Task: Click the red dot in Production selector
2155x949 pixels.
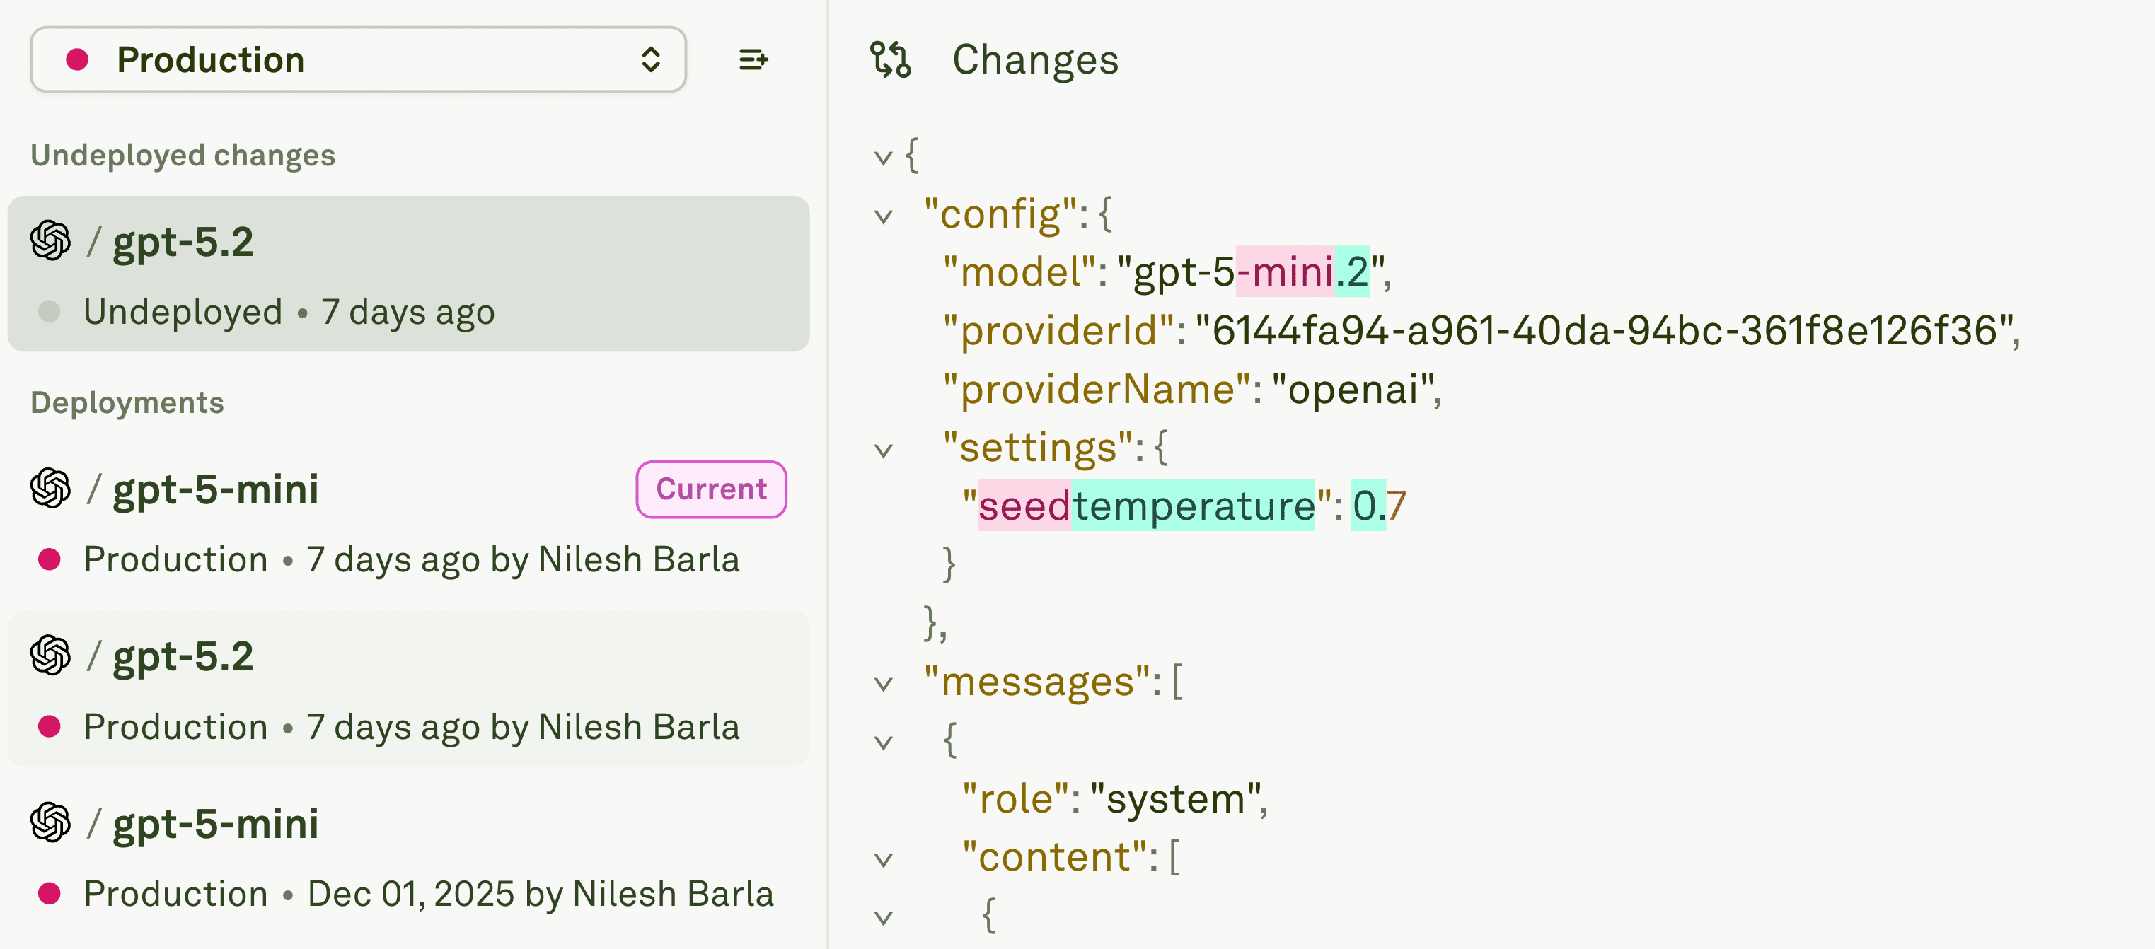Action: [77, 59]
